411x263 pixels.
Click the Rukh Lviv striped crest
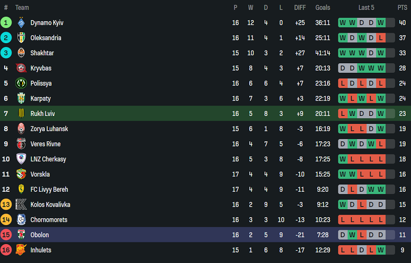(21, 114)
